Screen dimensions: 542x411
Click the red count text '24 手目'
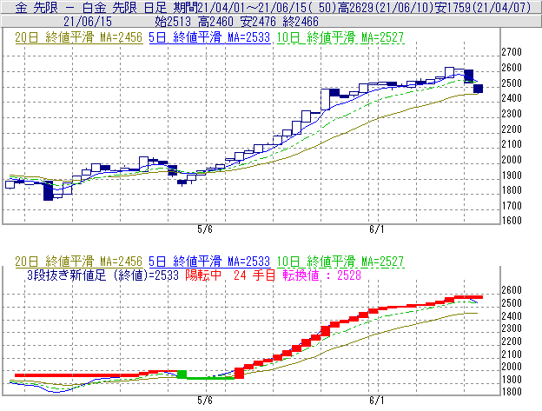pos(254,275)
